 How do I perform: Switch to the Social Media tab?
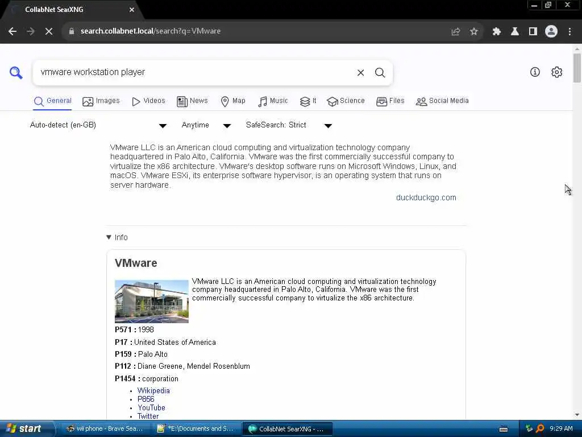click(442, 101)
